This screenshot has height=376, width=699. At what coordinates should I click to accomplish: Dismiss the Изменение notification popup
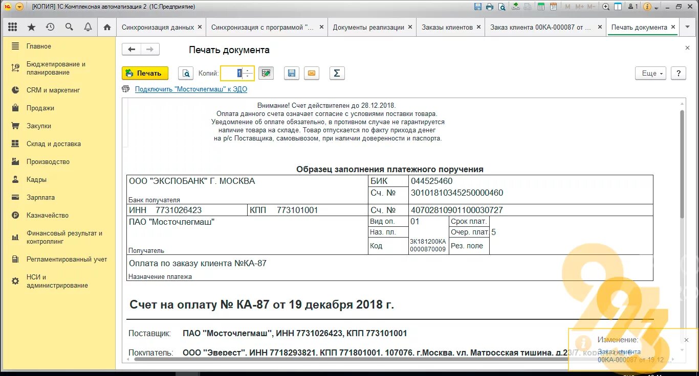coord(686,340)
